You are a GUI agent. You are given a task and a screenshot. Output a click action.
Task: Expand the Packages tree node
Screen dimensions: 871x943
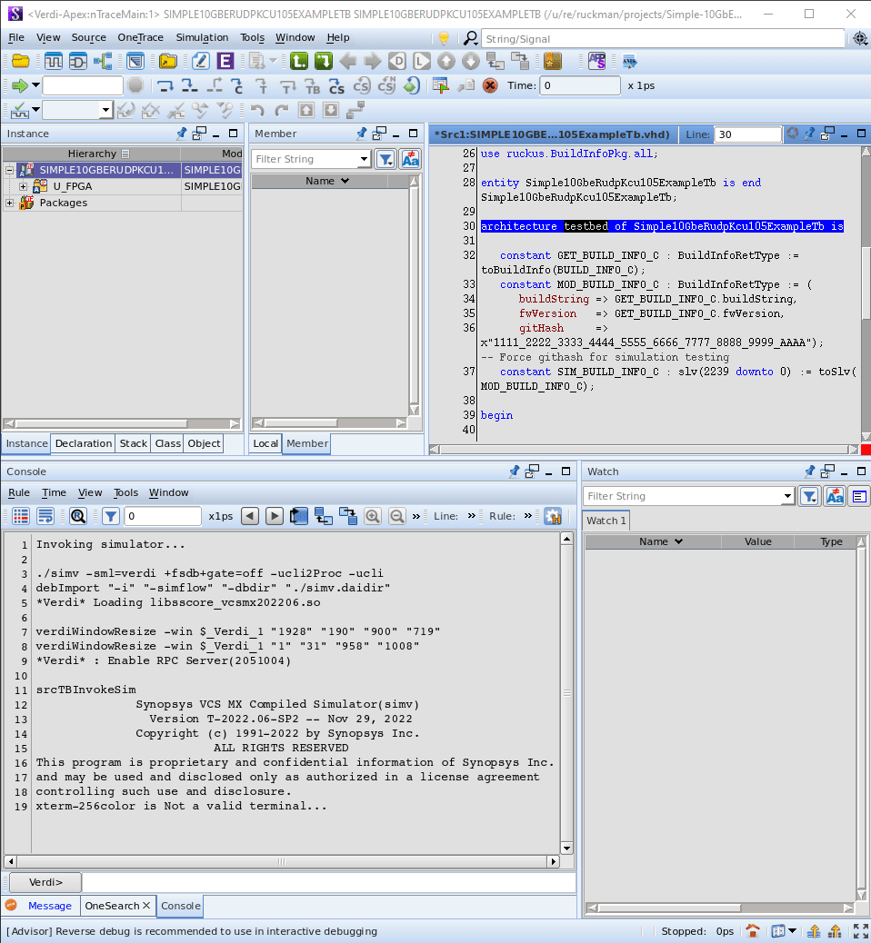click(x=10, y=203)
